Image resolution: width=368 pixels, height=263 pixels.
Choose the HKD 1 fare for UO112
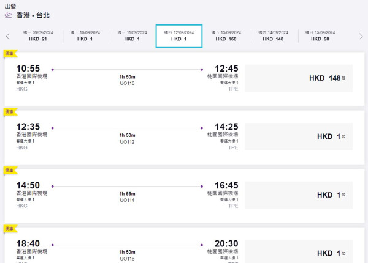pos(299,136)
